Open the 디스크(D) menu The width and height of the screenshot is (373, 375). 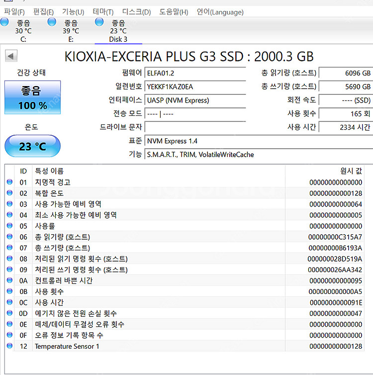pos(136,12)
